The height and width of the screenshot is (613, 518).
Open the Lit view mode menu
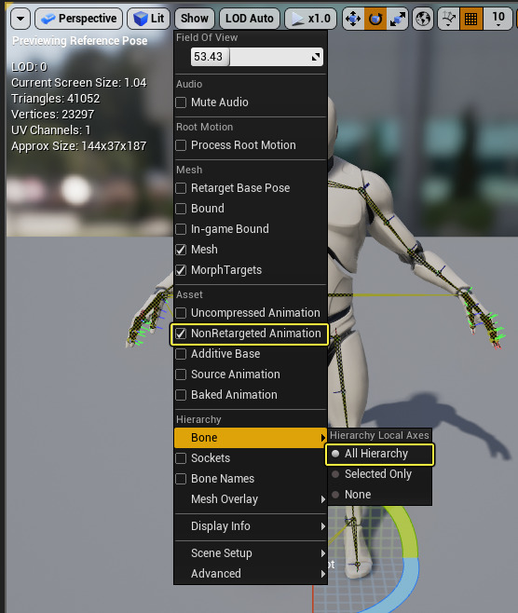148,19
